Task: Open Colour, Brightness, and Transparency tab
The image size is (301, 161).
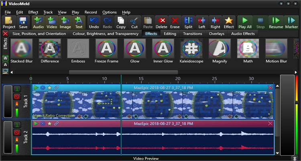Action: [x=106, y=34]
